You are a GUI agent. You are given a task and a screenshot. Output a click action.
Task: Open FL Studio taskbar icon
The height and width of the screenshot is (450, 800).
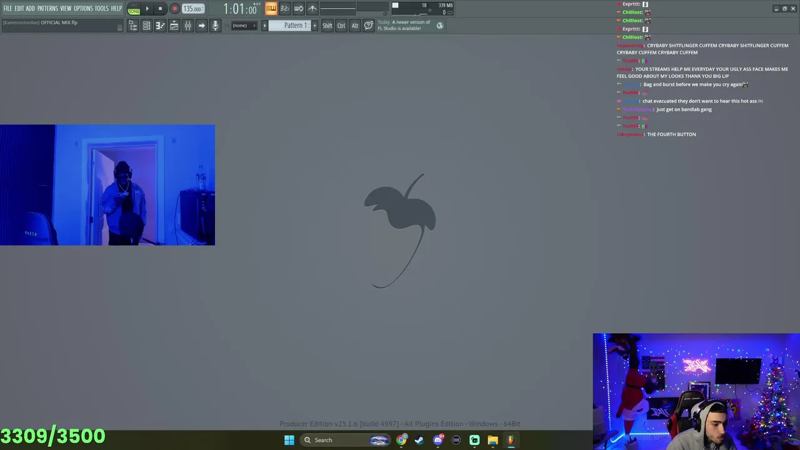coord(511,440)
